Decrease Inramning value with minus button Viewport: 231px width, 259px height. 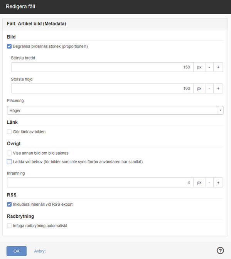[x=209, y=182]
